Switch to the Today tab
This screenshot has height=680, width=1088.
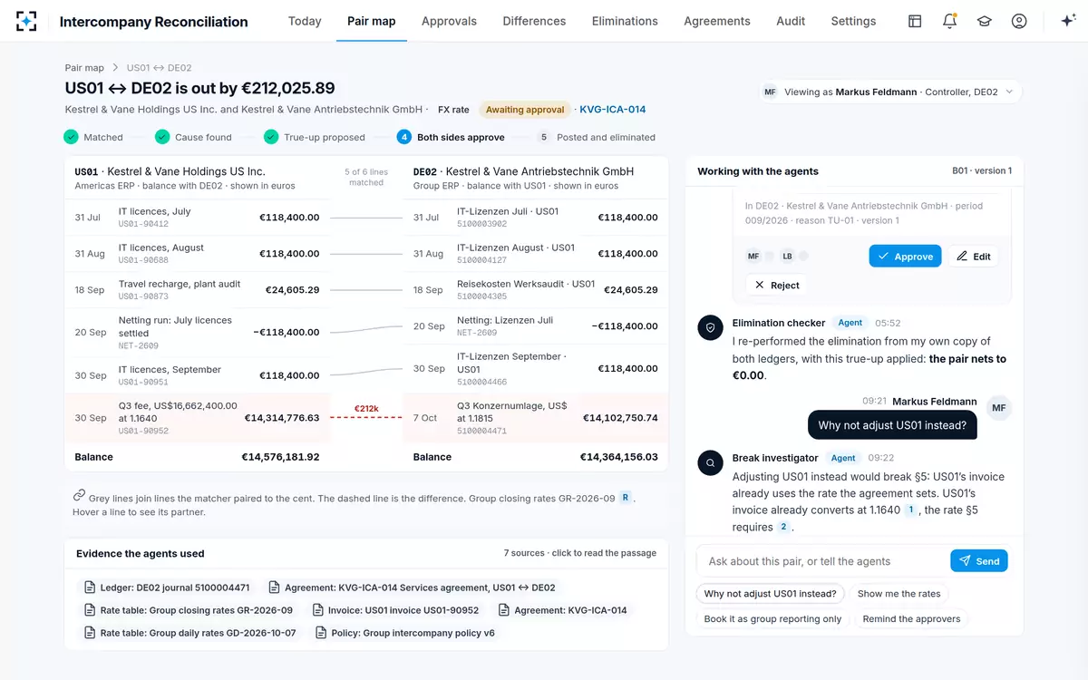[305, 21]
